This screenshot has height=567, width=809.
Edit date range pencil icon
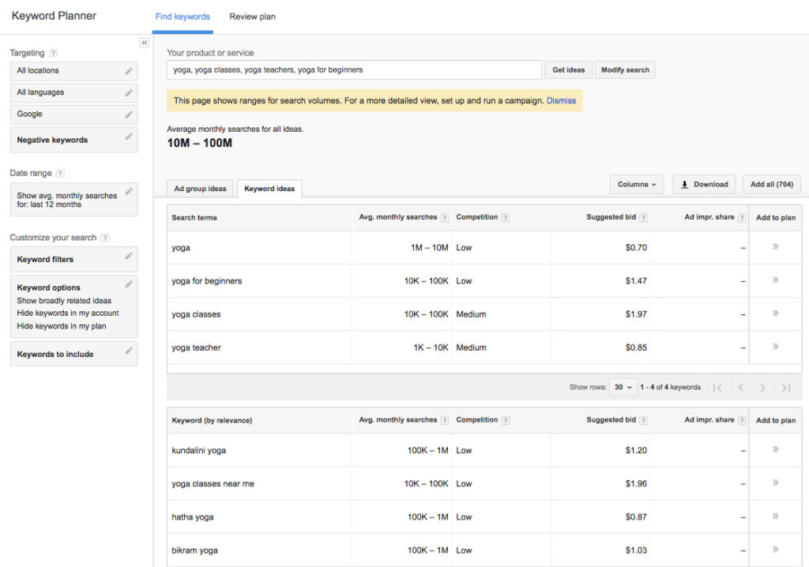(x=129, y=191)
